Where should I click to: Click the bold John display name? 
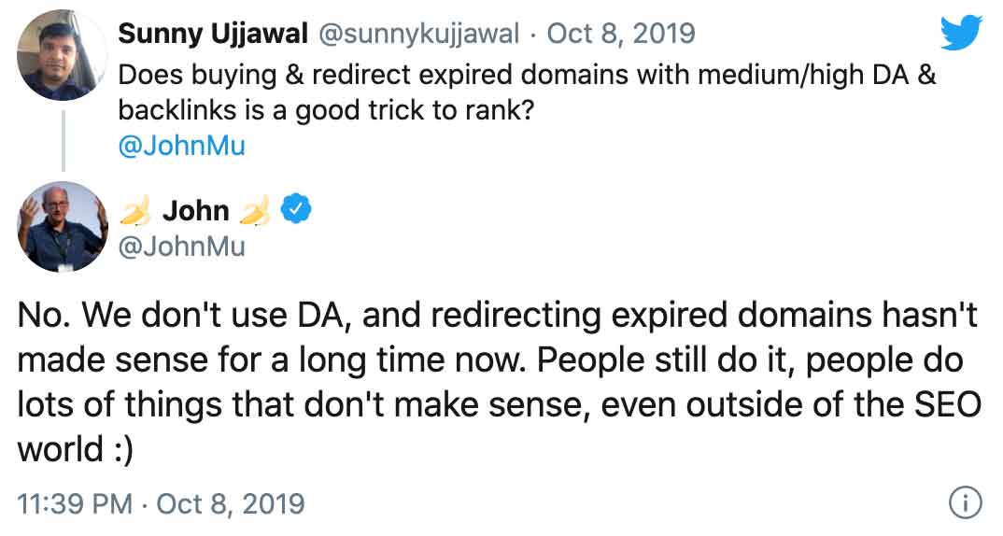pos(195,211)
